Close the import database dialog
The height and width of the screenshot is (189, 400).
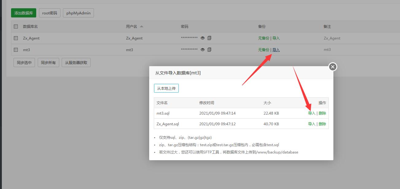pos(333,67)
